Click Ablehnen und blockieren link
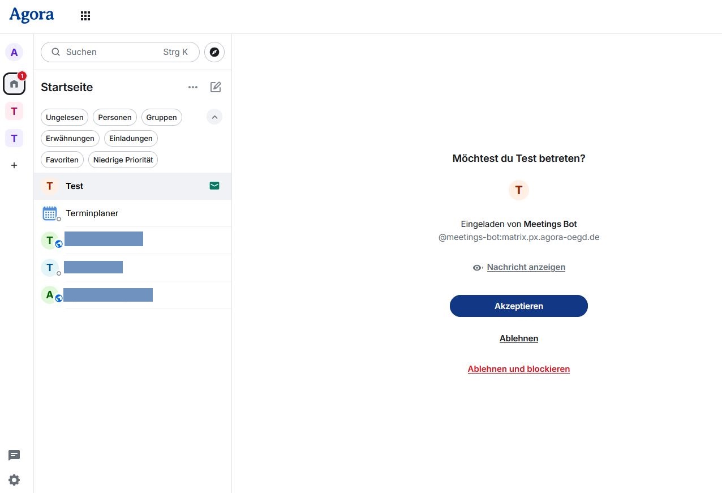Screen dimensions: 722x493 pyautogui.click(x=518, y=369)
